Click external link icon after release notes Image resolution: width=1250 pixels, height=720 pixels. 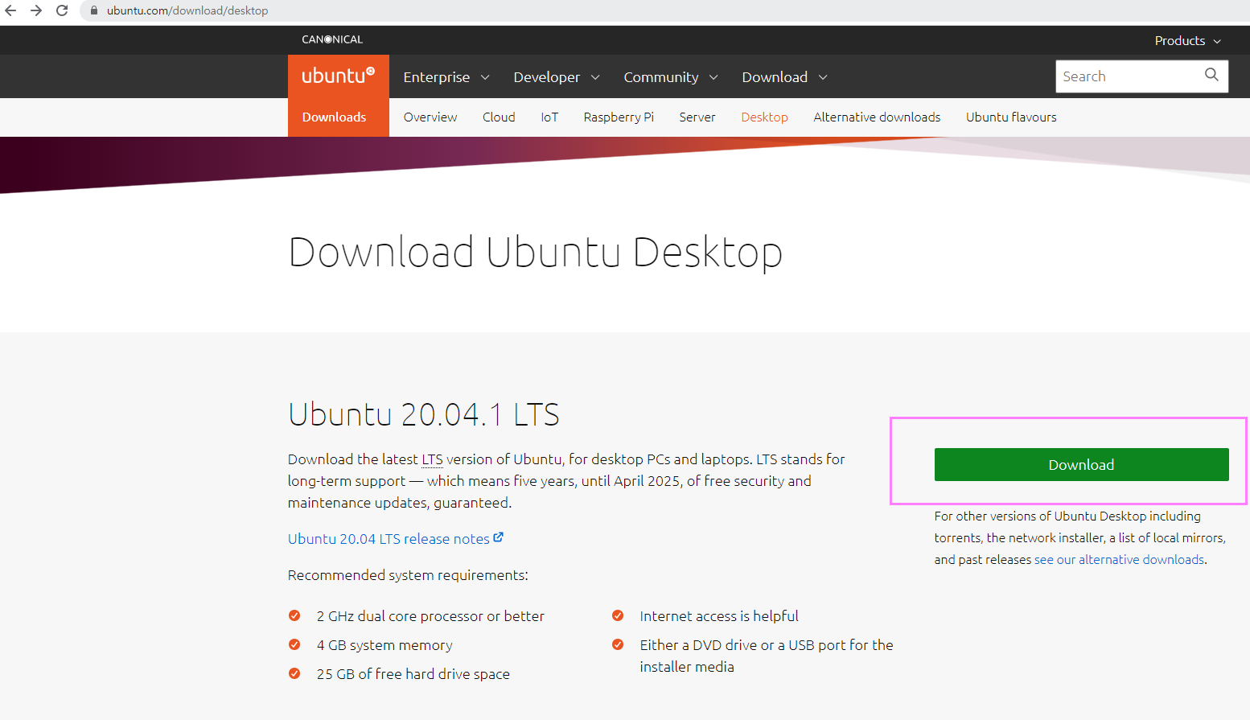click(499, 537)
